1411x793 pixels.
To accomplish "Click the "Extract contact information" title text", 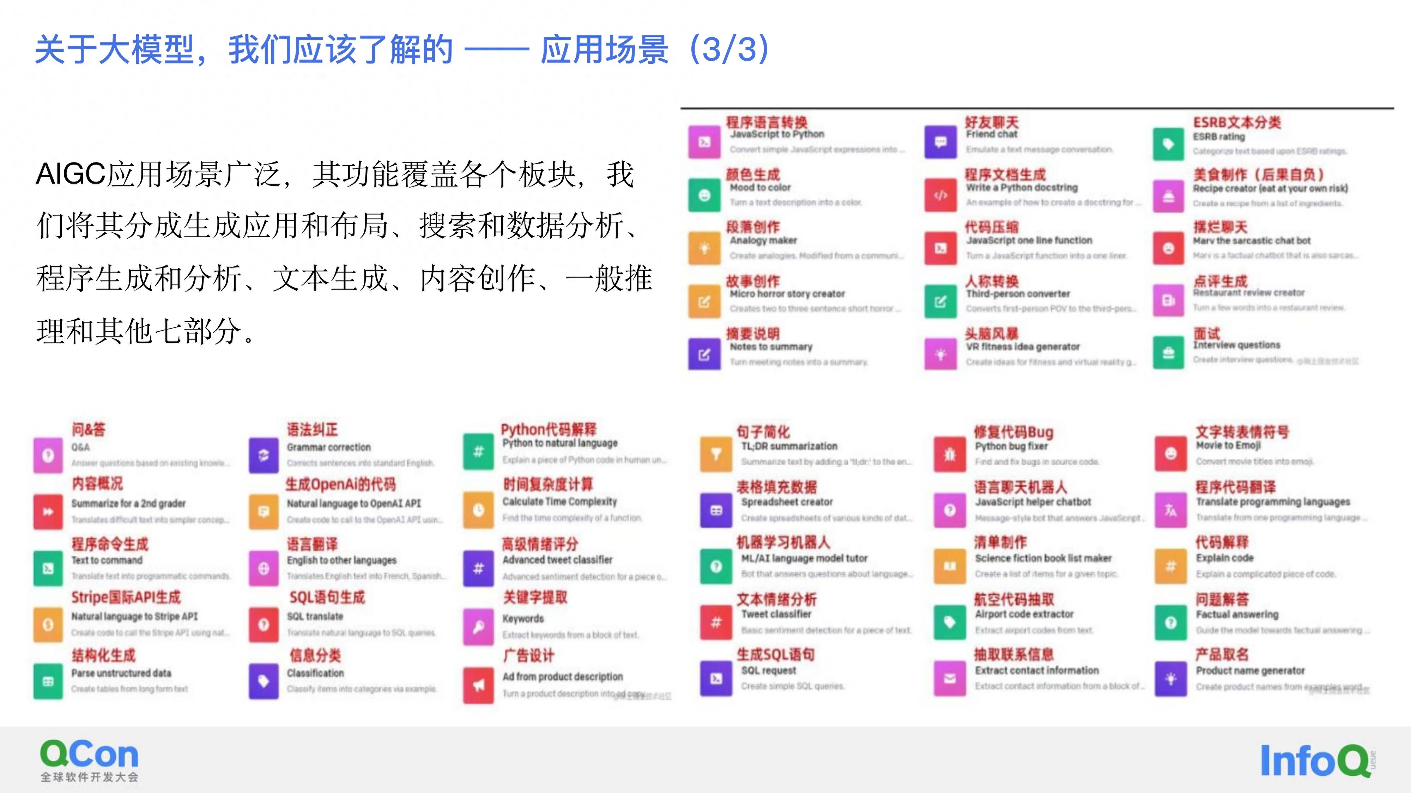I will pyautogui.click(x=1036, y=670).
